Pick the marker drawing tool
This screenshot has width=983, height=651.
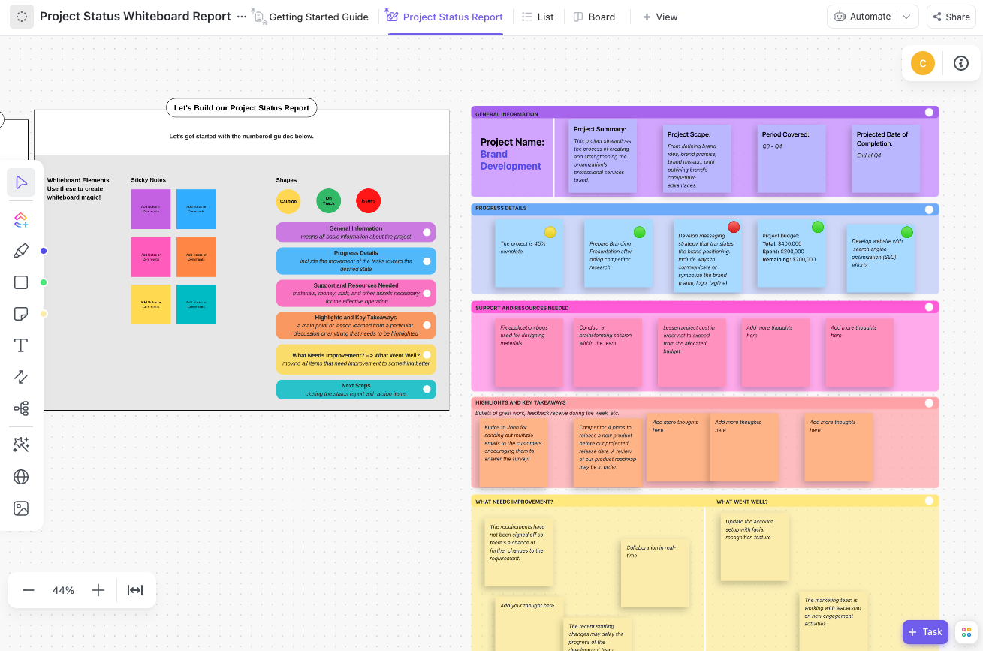click(21, 250)
